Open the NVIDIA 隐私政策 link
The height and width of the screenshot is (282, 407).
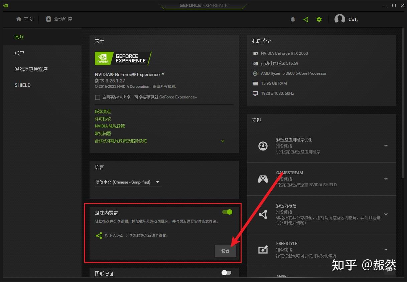coord(110,126)
